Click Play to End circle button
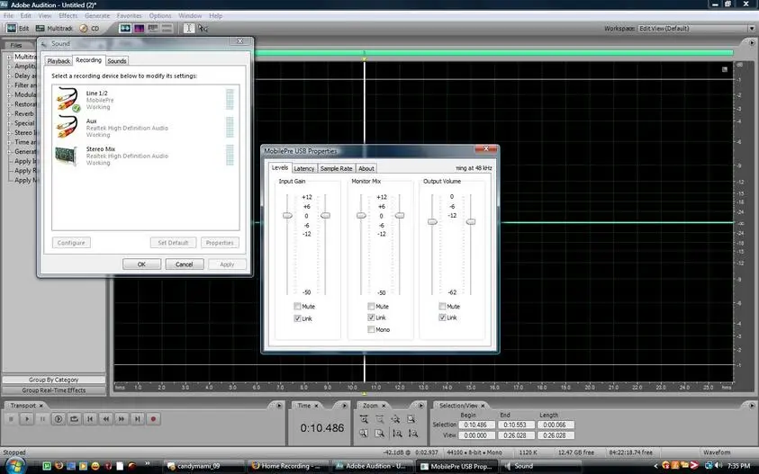 tap(59, 419)
